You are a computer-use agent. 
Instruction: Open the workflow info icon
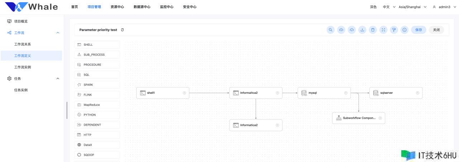click(404, 30)
